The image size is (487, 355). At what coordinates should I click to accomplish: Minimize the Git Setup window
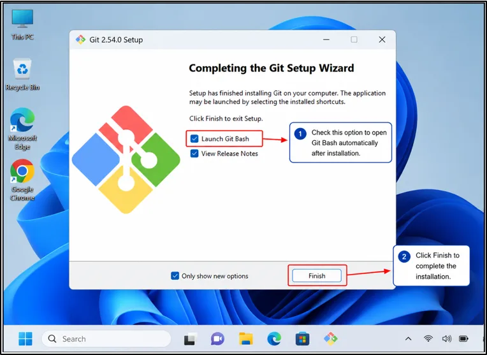tap(326, 40)
